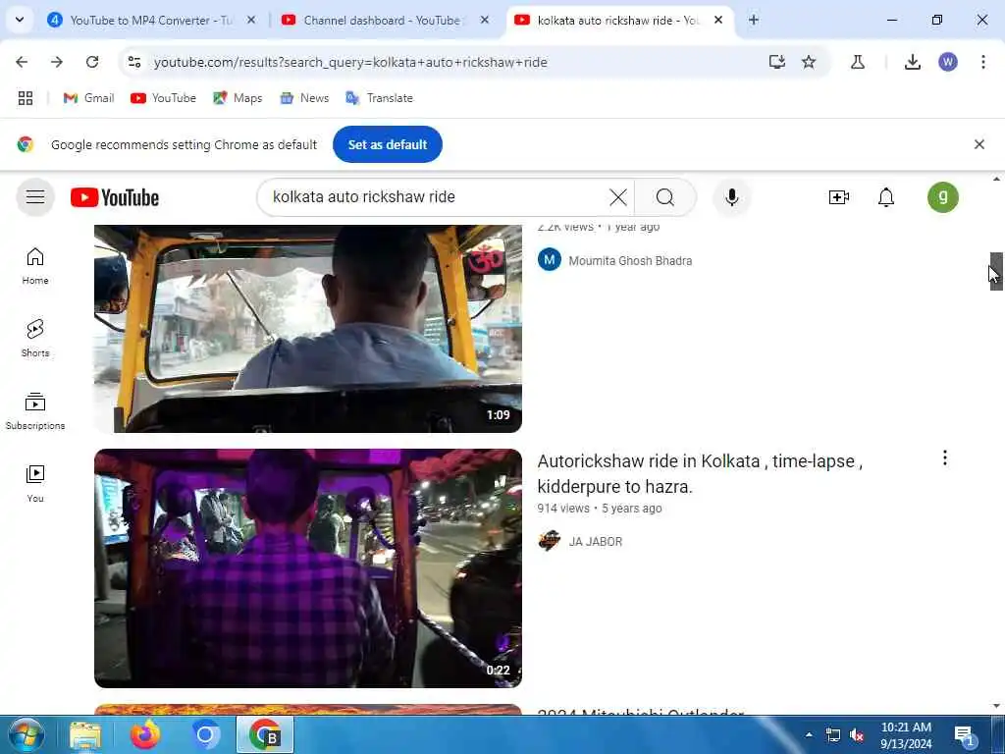Open the blue Chromium taskbar icon
This screenshot has height=754, width=1005.
[x=205, y=734]
